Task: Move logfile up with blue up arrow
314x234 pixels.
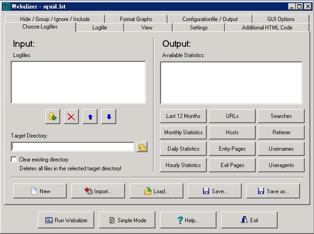Action: [x=90, y=116]
